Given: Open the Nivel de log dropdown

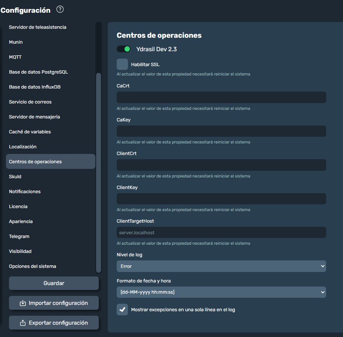Looking at the screenshot, I should point(221,266).
